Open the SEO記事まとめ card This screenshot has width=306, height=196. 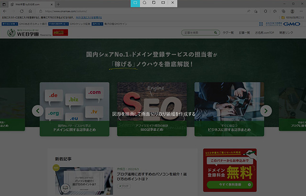coord(152,109)
